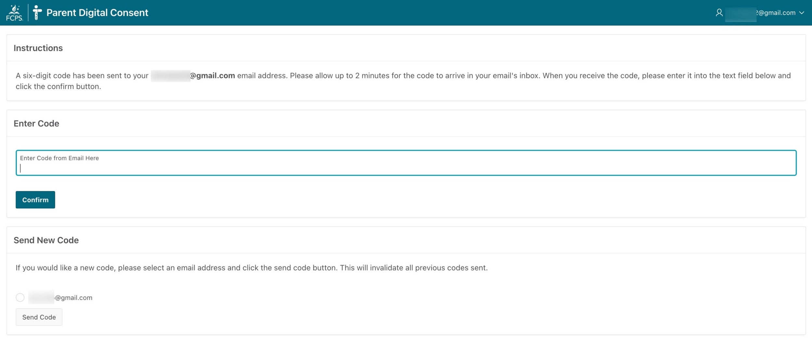Click inside the Enter Code from Email field
Image resolution: width=812 pixels, height=361 pixels.
click(x=406, y=163)
